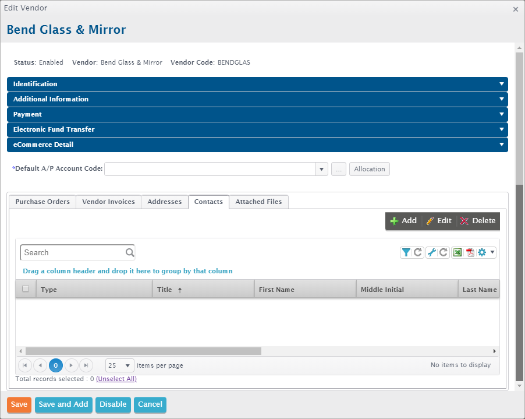Click the ellipsis account lookup button
Screen dimensions: 525x419
point(339,169)
